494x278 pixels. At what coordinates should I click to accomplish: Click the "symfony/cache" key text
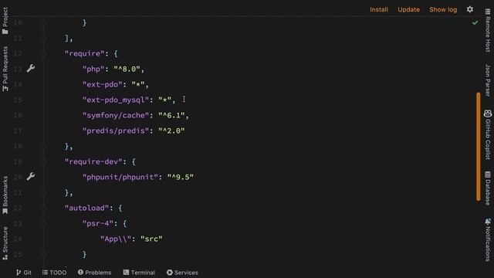[x=116, y=115]
